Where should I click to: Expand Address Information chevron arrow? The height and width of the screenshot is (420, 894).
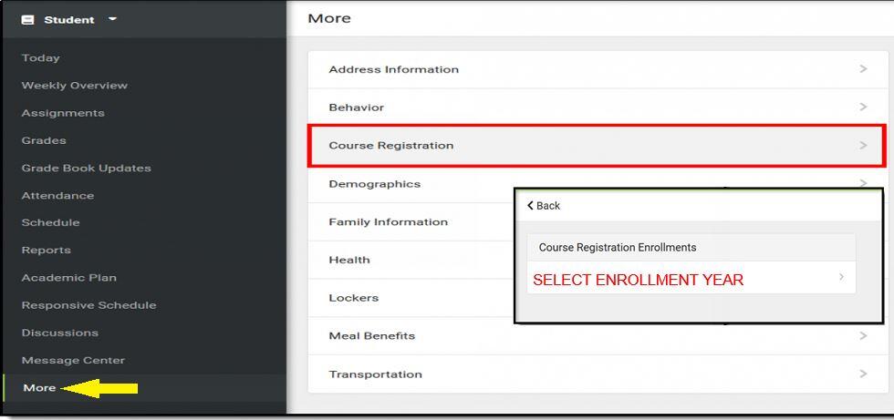click(x=863, y=69)
